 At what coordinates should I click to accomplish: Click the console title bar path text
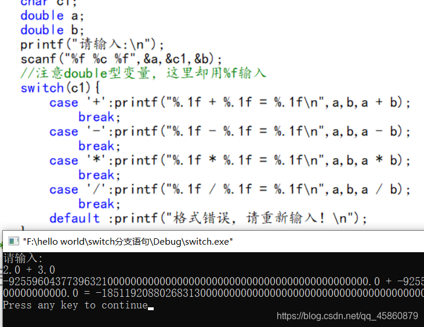pyautogui.click(x=128, y=241)
